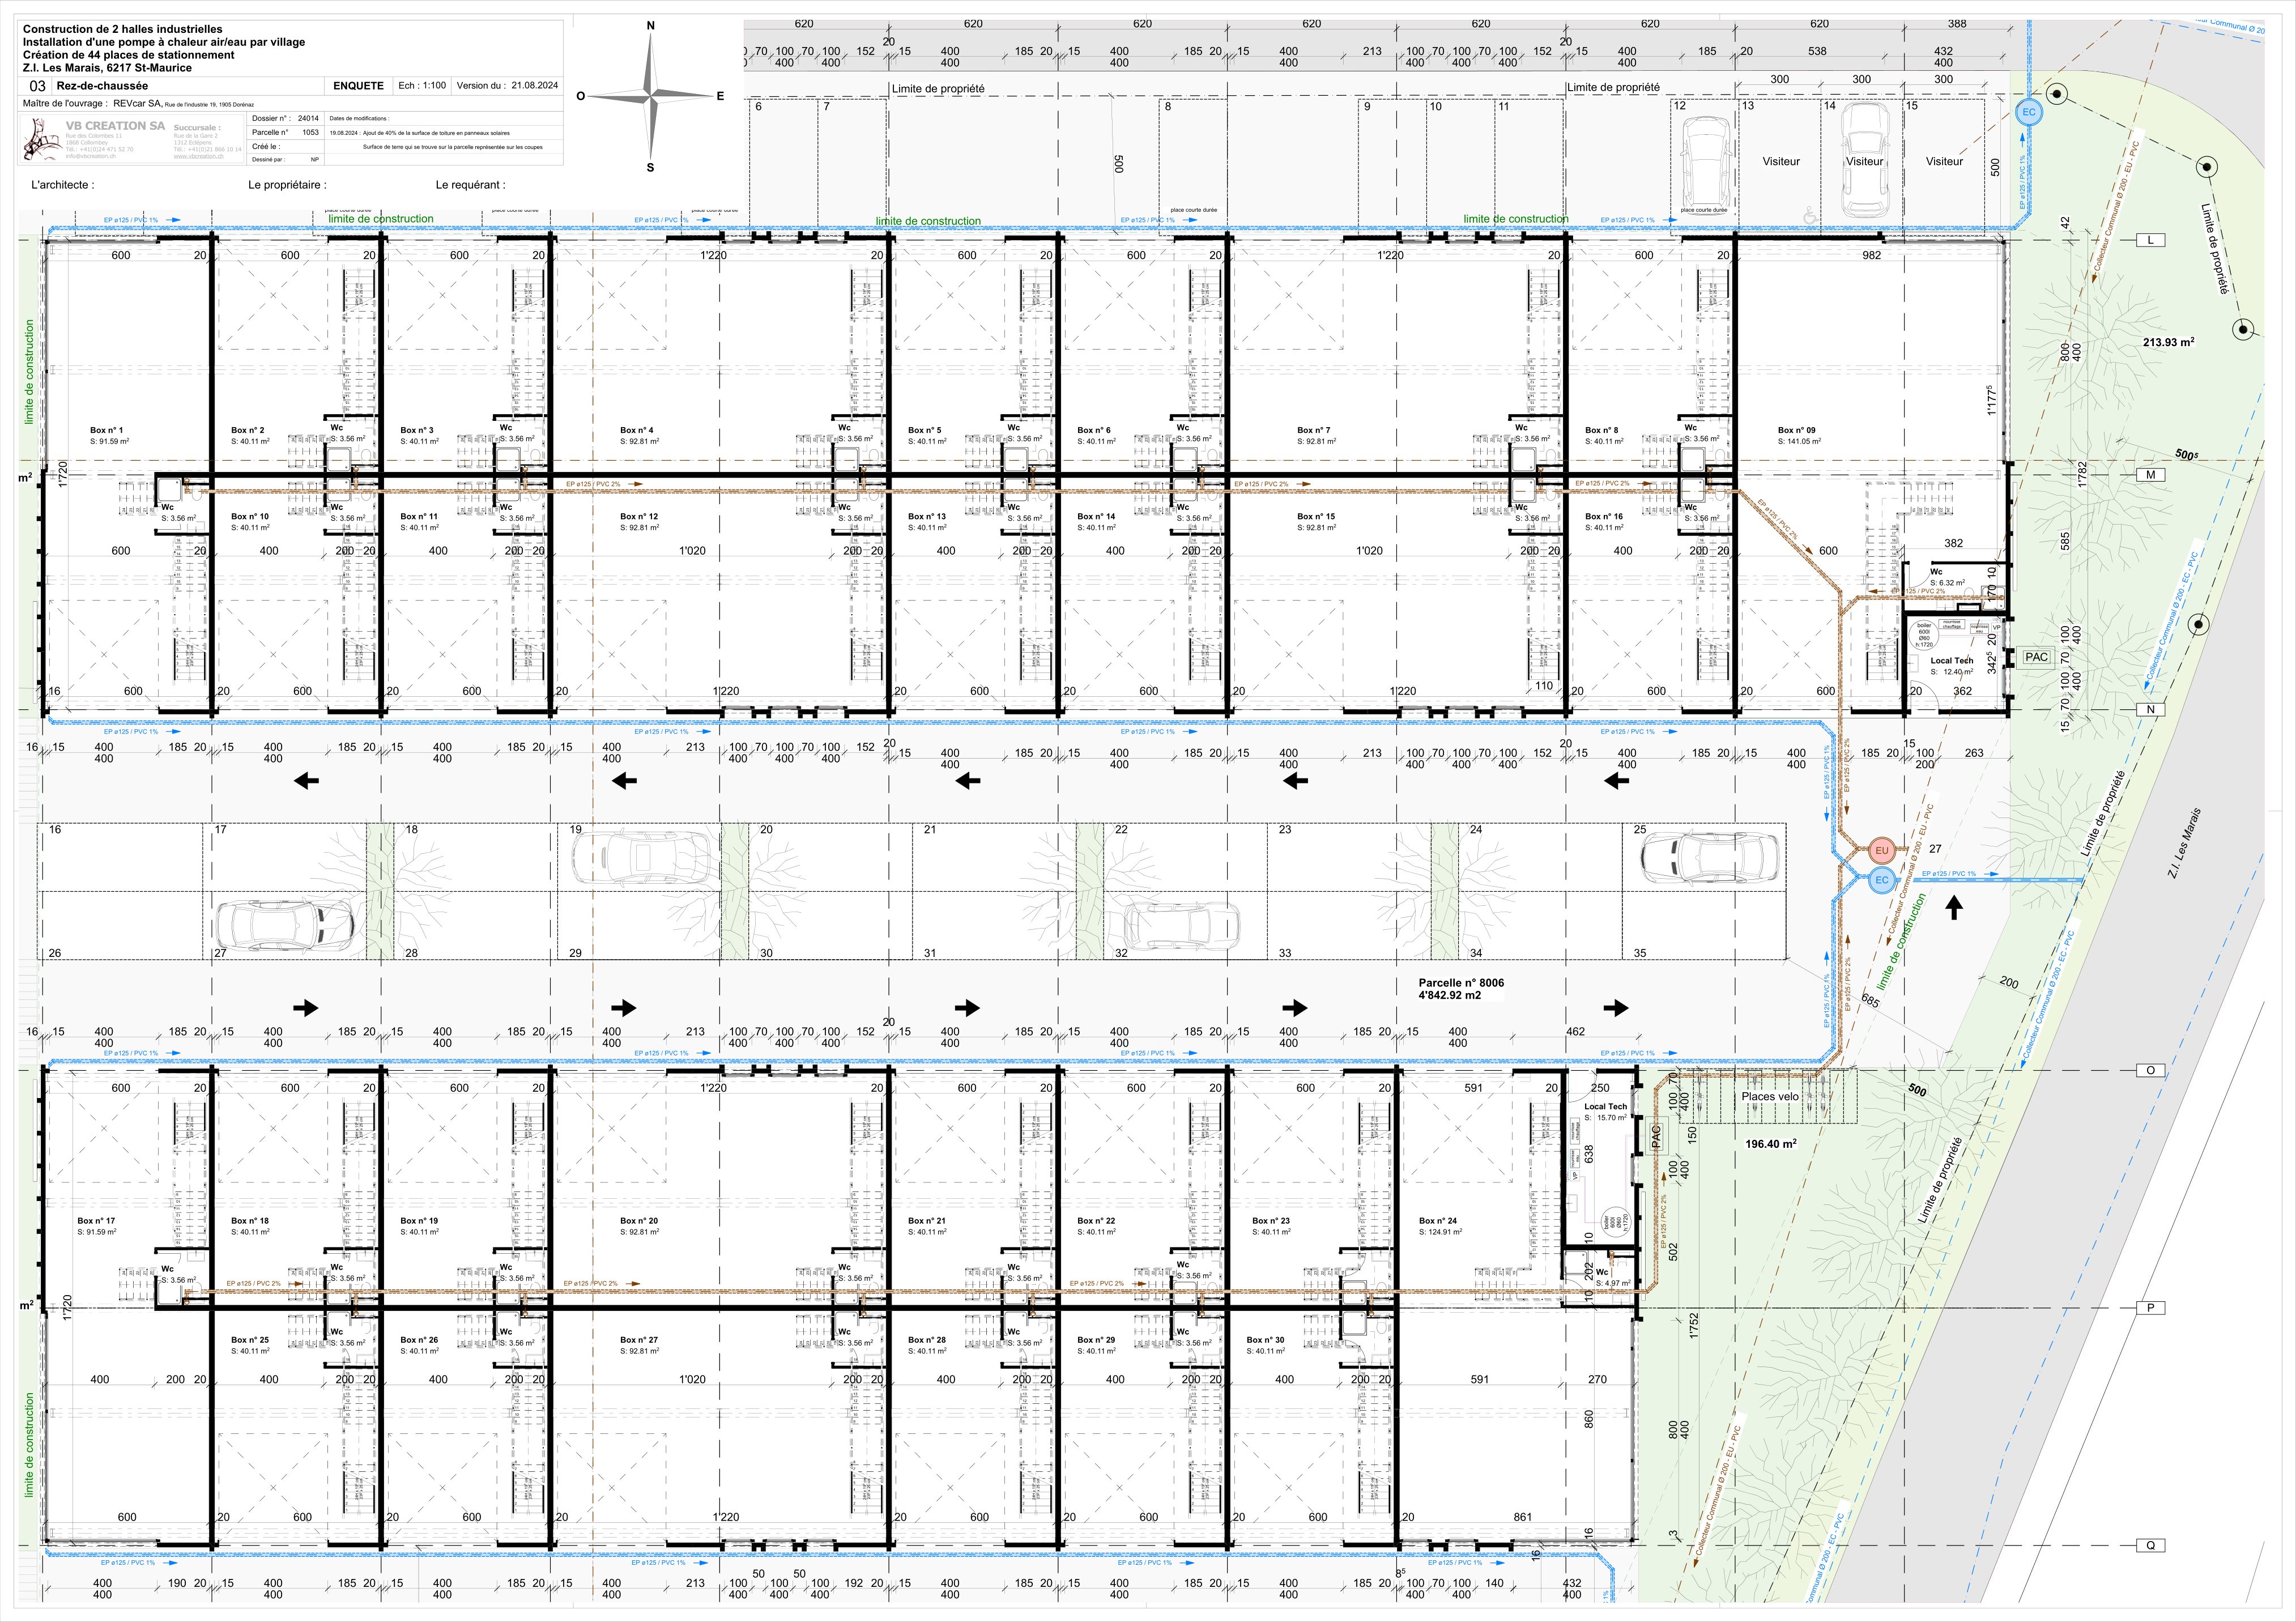Click the blue EC circle at top right
The height and width of the screenshot is (1622, 2296).
(2028, 112)
